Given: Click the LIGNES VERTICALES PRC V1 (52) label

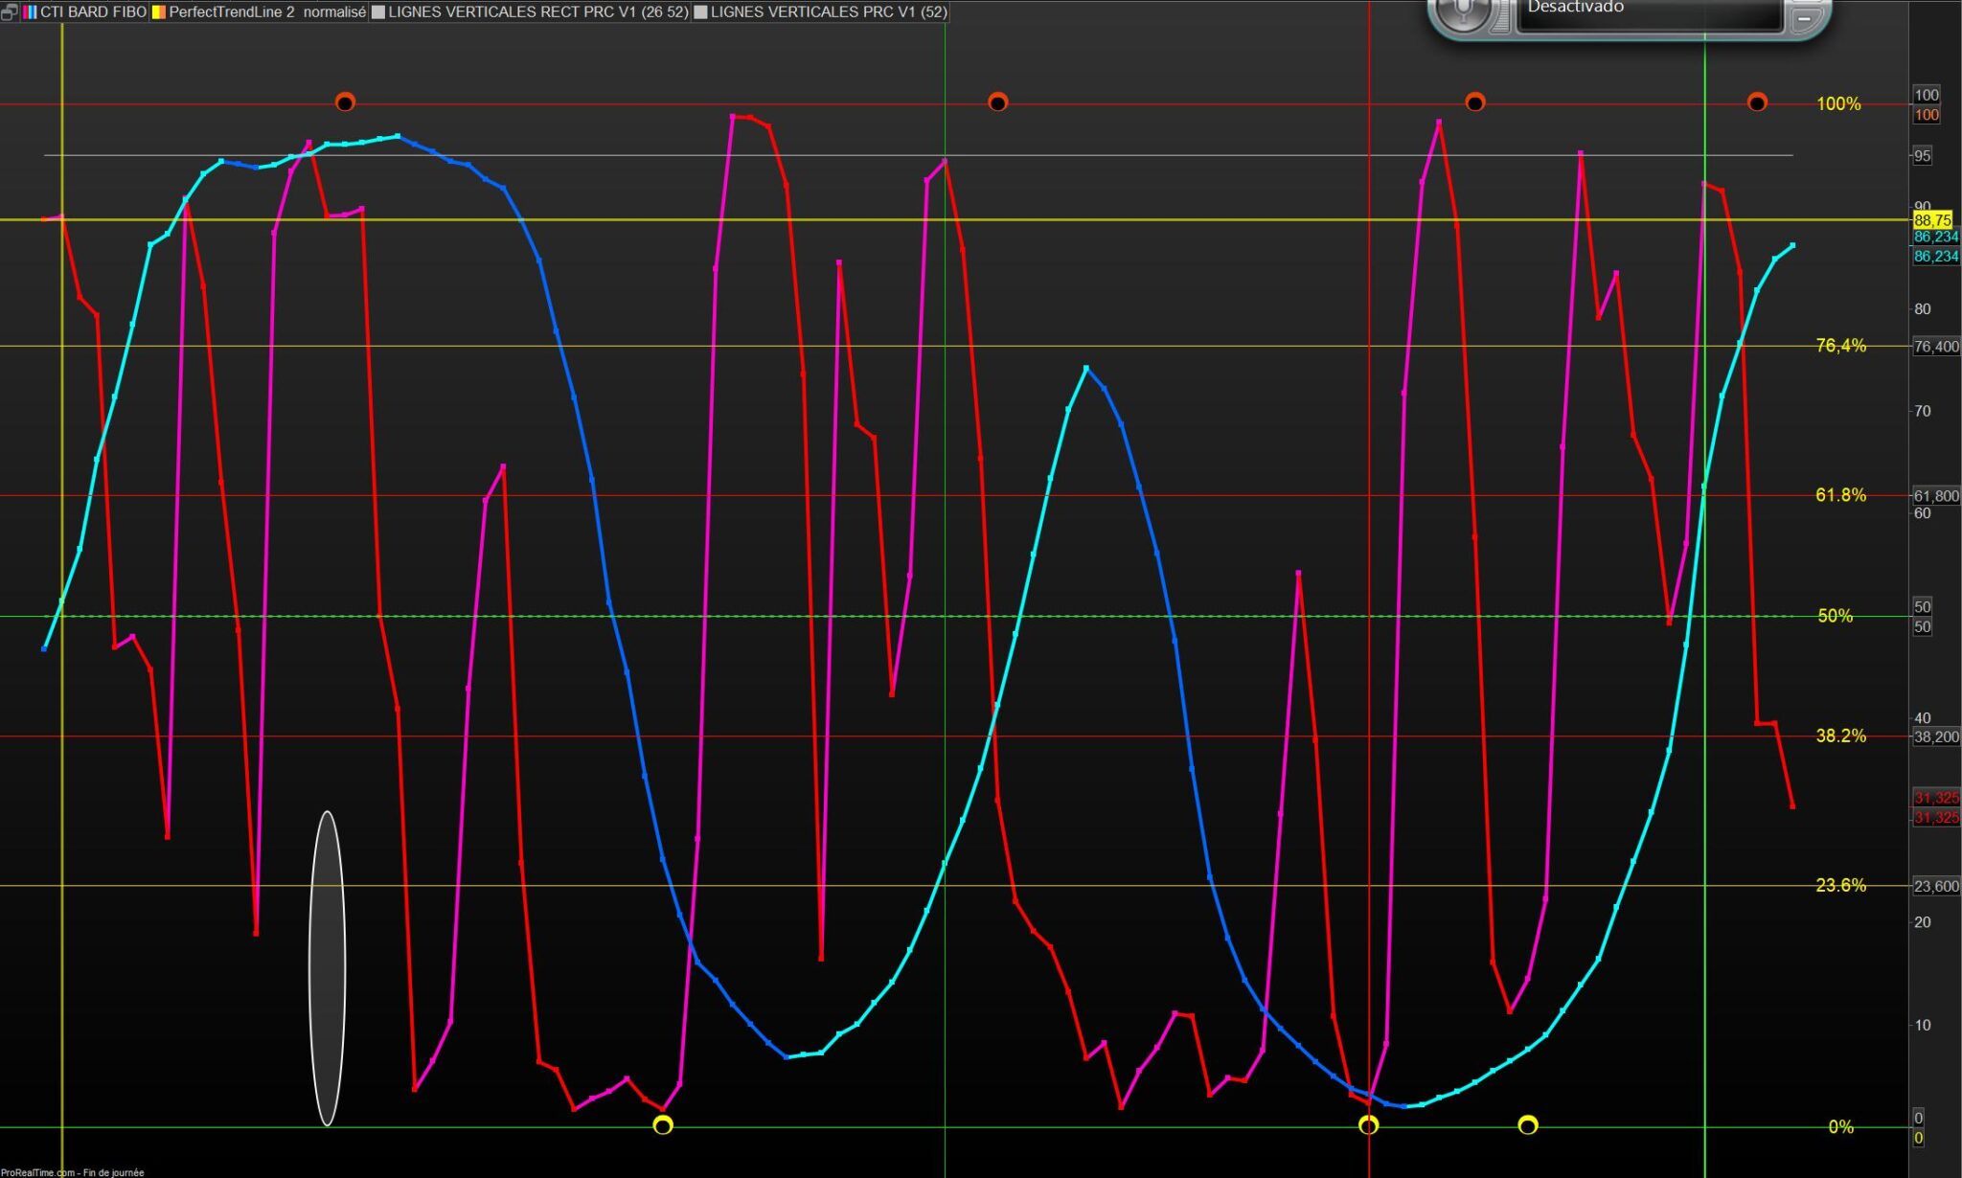Looking at the screenshot, I should (828, 12).
